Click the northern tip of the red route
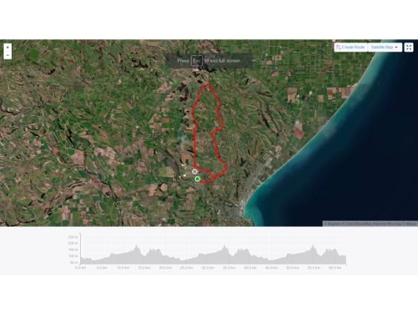The height and width of the screenshot is (314, 418). 208,84
